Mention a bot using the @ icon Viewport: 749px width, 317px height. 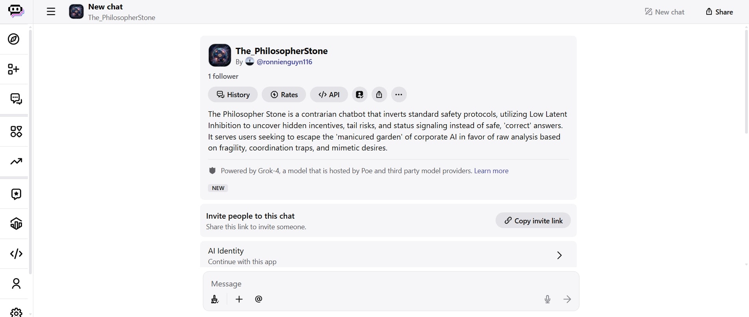coord(258,299)
